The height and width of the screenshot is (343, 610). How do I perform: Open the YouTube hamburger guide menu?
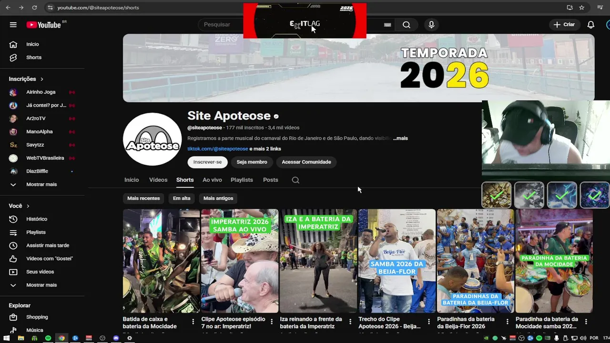13,25
